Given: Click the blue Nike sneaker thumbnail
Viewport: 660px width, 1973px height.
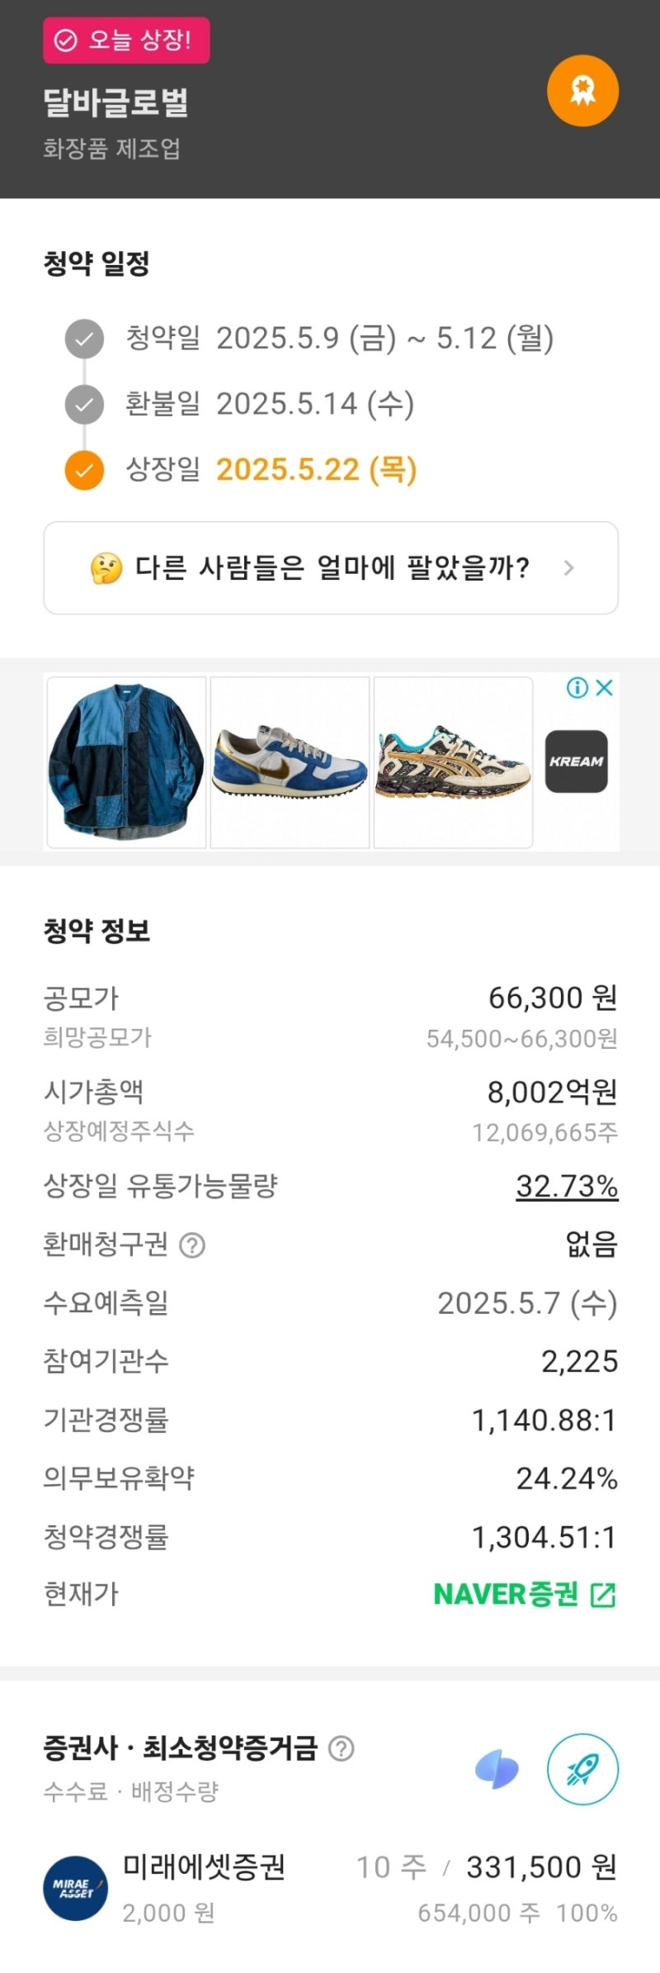Looking at the screenshot, I should [x=290, y=762].
